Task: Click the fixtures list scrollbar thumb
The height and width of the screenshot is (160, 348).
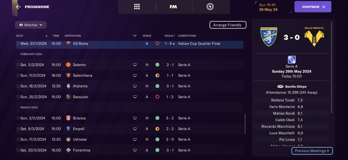Action: (x=245, y=124)
